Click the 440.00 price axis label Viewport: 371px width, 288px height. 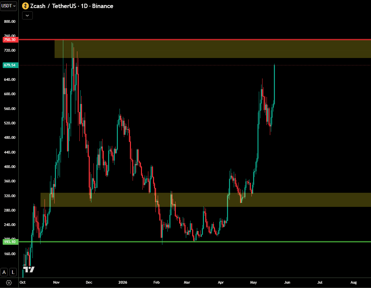[x=10, y=152]
